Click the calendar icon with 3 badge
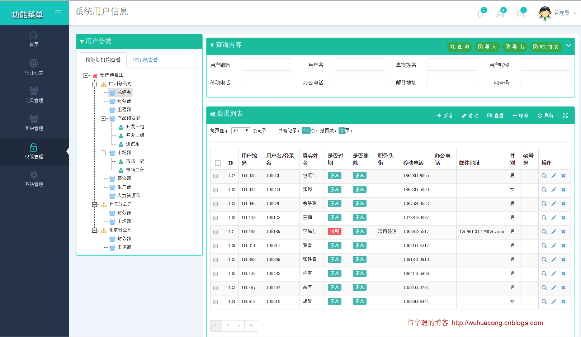 (520, 14)
